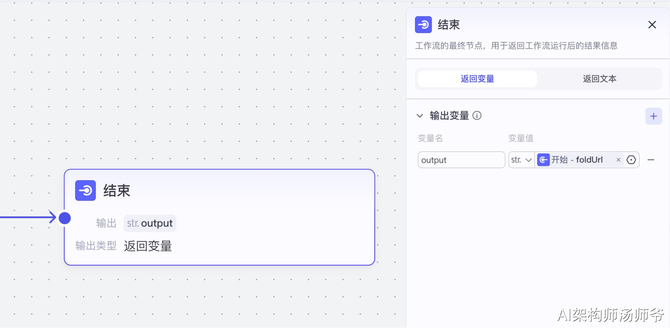
Task: Click the 输出 label in the node
Action: 106,223
